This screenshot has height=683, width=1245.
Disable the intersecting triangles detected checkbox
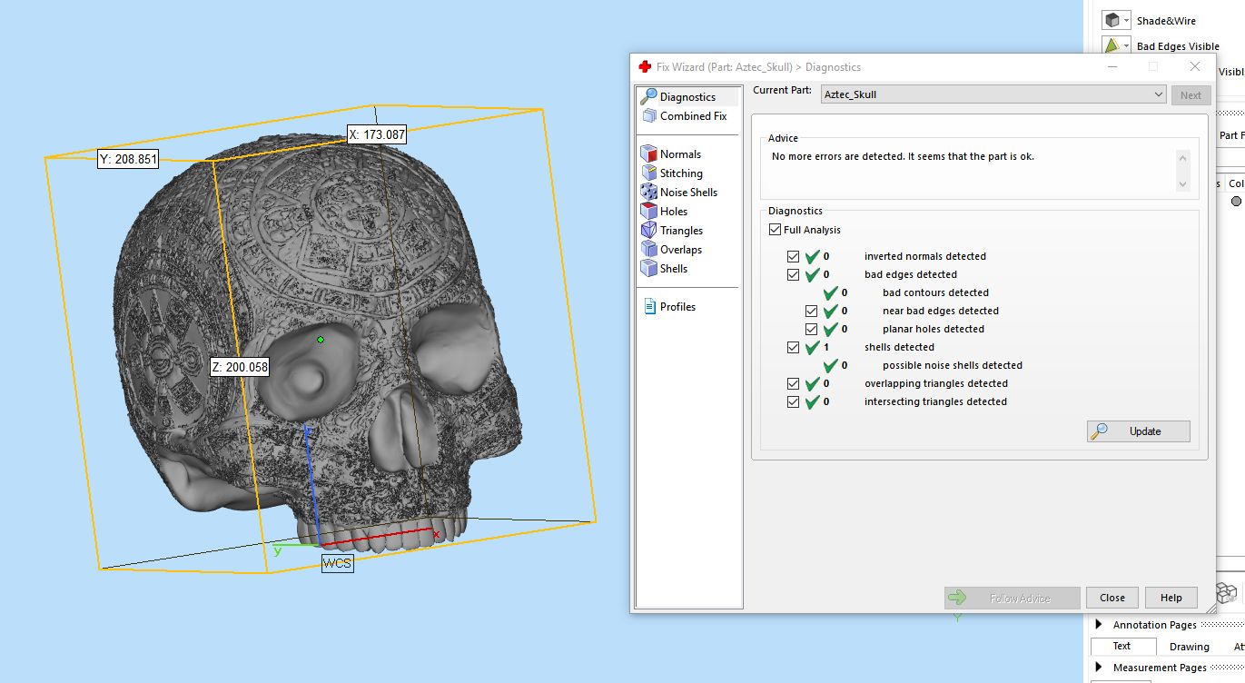tap(793, 402)
